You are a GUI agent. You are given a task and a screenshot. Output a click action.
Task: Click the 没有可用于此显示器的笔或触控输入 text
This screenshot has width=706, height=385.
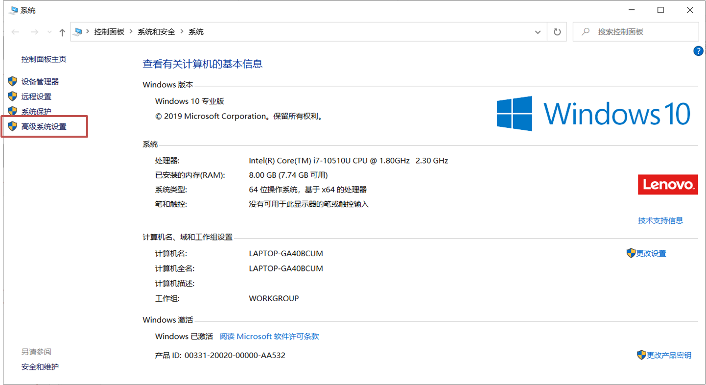pos(309,204)
